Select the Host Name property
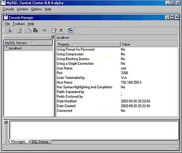Screen dimensions: 182x153 pyautogui.click(x=65, y=82)
